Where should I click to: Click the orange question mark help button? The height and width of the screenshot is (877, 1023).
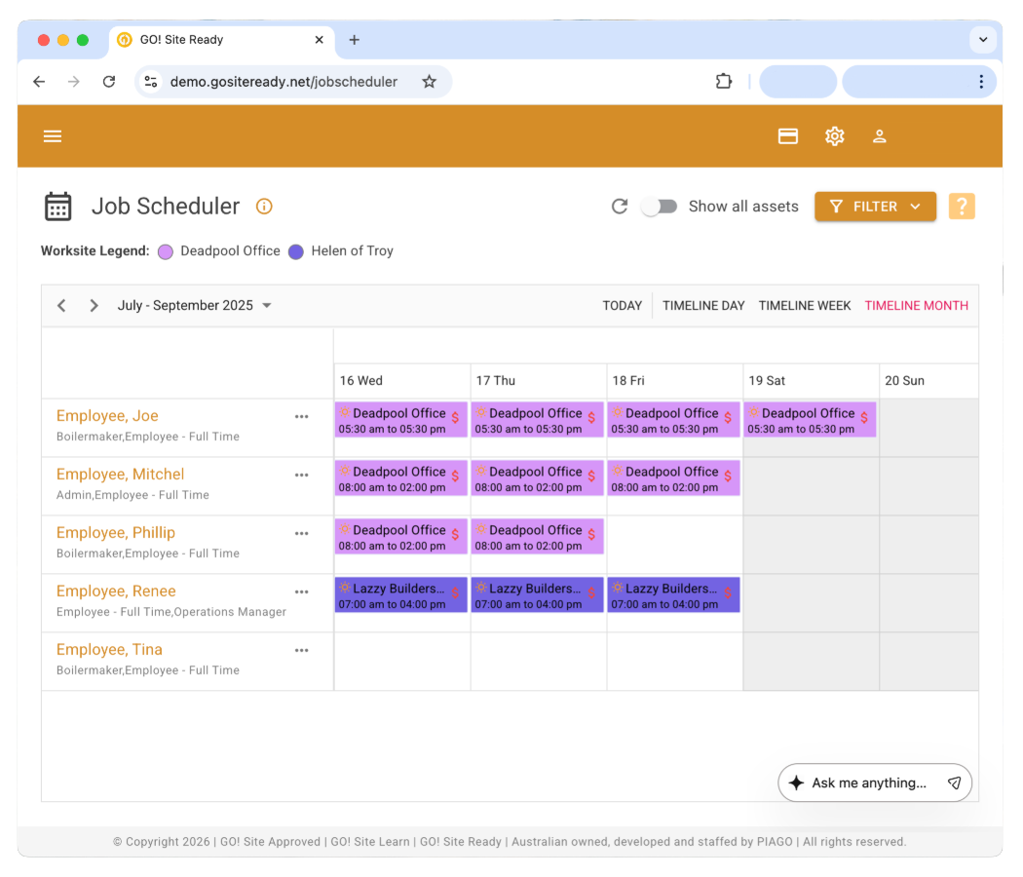pyautogui.click(x=962, y=206)
